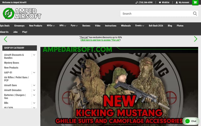Expand the Airsoft Grenades chevron

34,90
